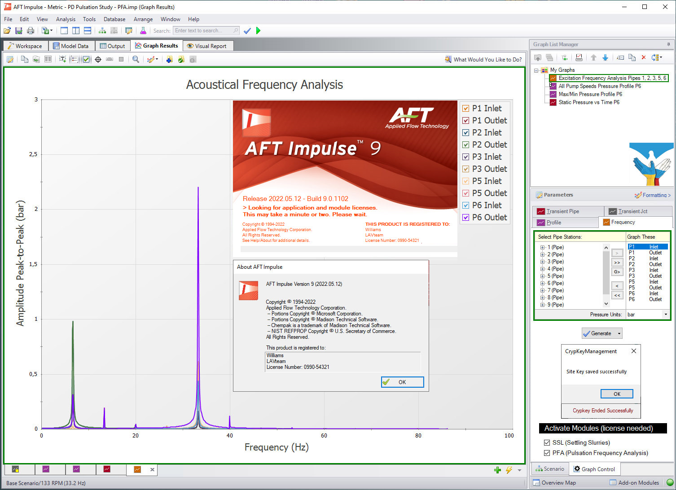The width and height of the screenshot is (676, 490).
Task: Close the orange graph tab at the bottom
Action: click(152, 470)
